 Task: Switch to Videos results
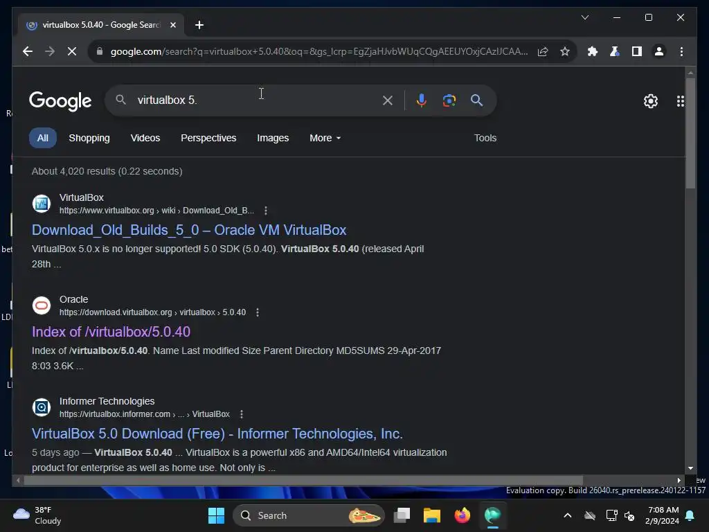[145, 138]
